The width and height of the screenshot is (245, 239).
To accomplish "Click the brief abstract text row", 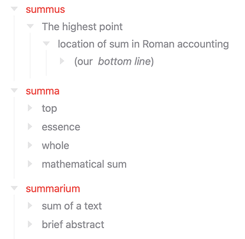I will (x=73, y=224).
